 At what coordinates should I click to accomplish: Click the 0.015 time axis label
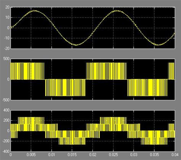[72, 155]
